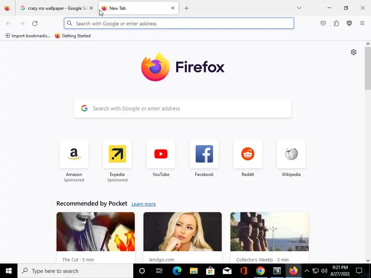
Task: Expand the list all tabs chevron
Action: point(299,8)
